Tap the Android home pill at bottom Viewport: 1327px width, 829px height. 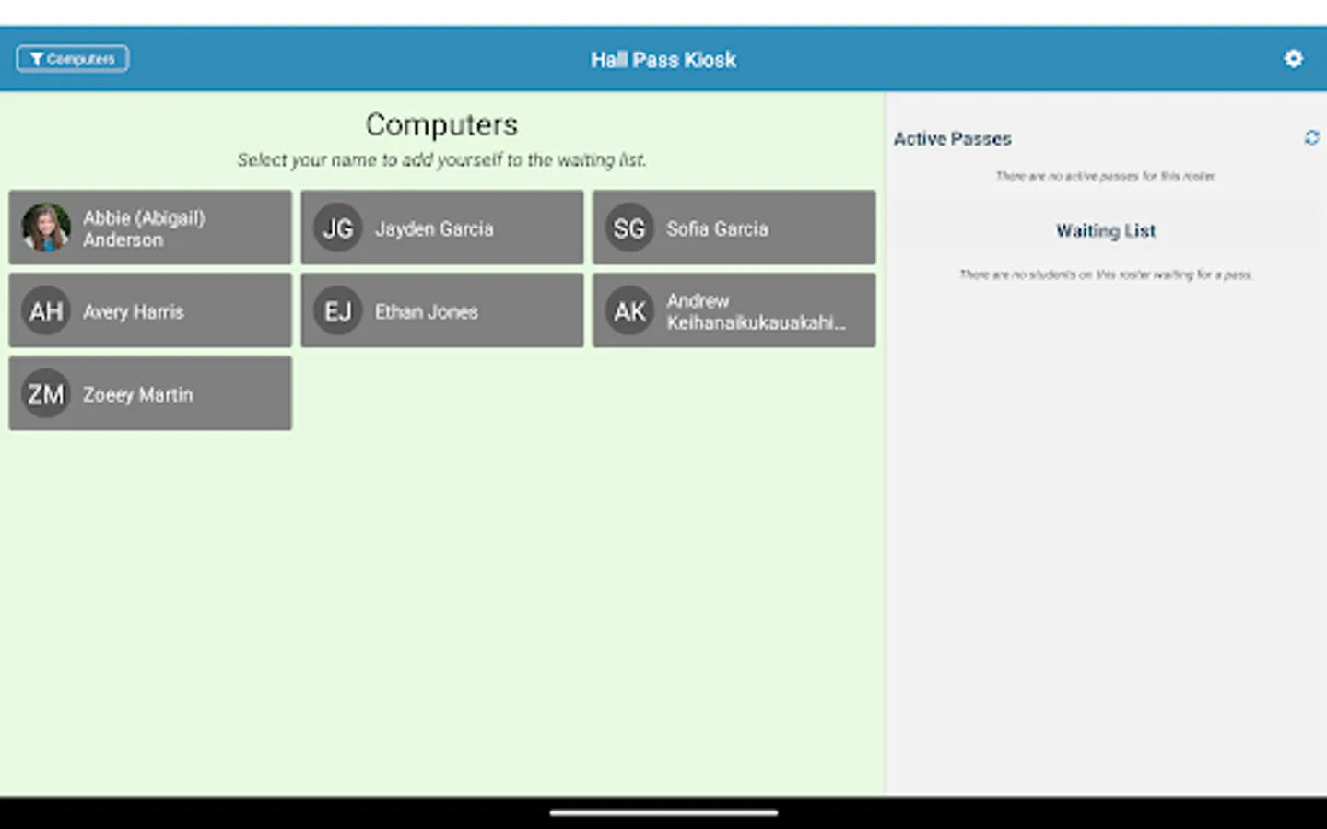pyautogui.click(x=663, y=812)
